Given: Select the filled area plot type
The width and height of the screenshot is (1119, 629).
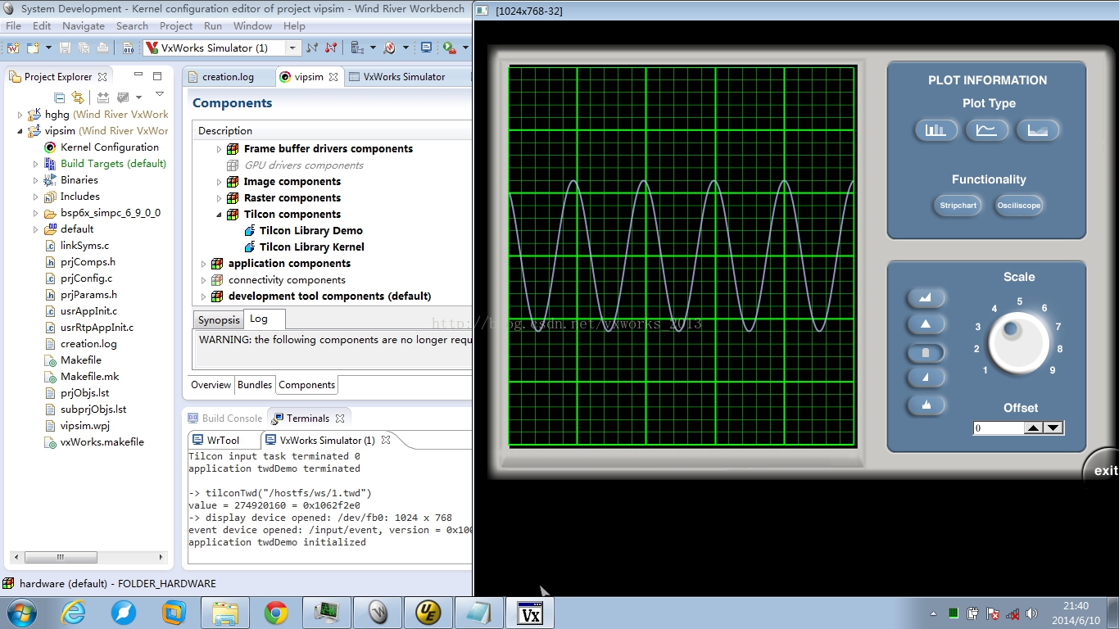Looking at the screenshot, I should coord(1037,130).
